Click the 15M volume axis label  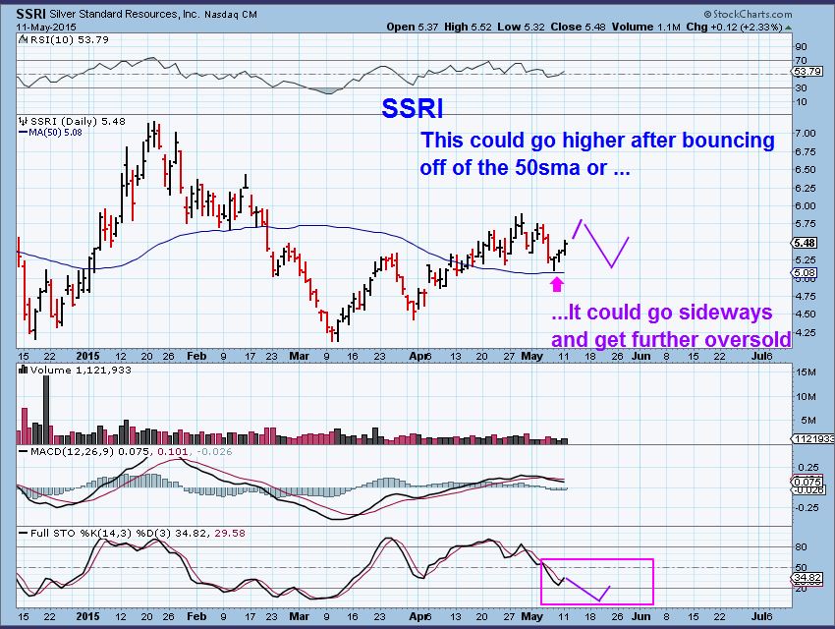[806, 372]
